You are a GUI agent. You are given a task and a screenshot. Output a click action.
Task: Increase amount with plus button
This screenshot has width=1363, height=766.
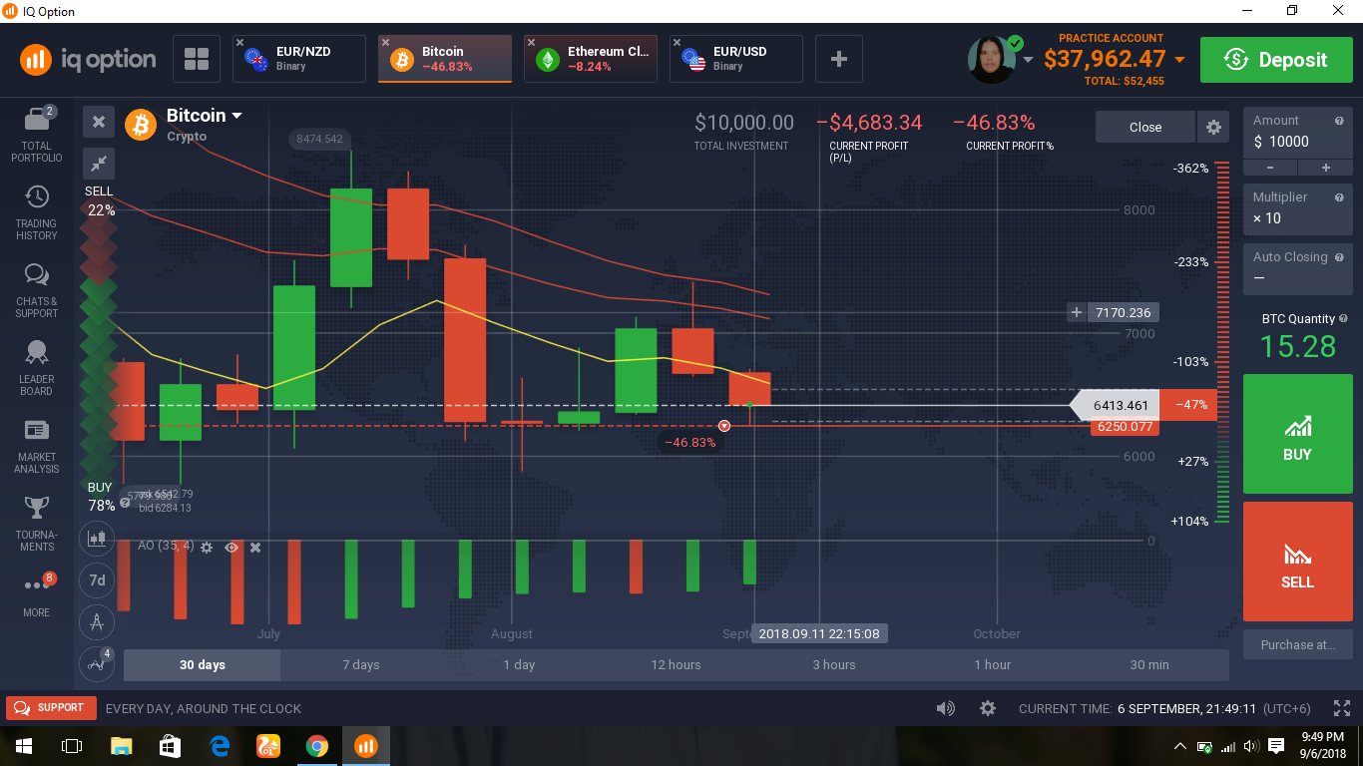(1326, 168)
